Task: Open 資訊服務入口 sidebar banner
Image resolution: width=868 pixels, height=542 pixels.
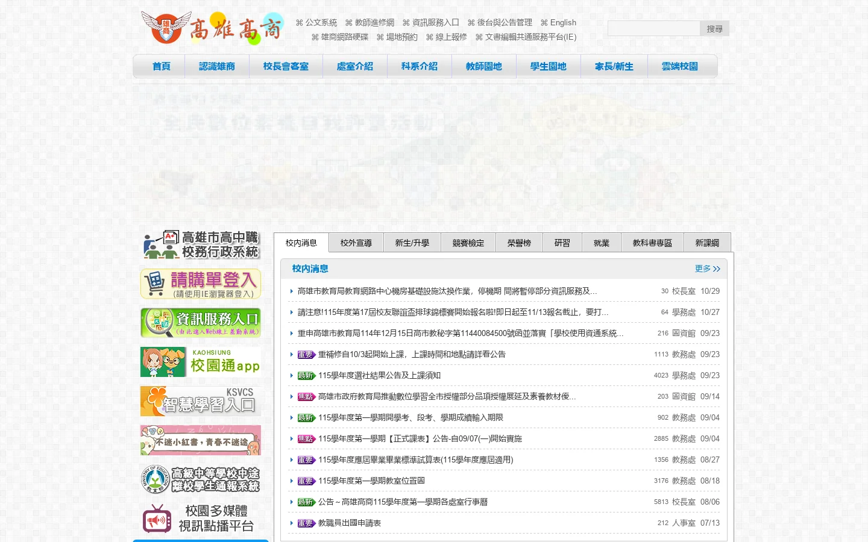Action: tap(201, 323)
